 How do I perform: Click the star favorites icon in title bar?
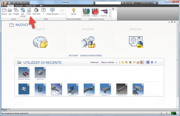[129, 3]
